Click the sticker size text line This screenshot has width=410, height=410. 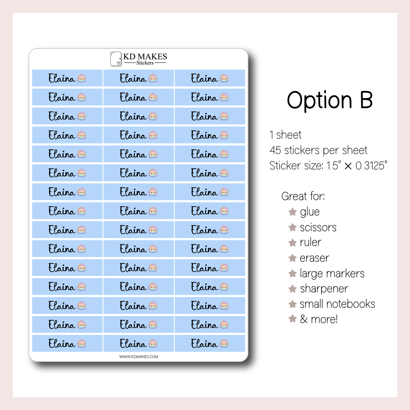click(328, 166)
